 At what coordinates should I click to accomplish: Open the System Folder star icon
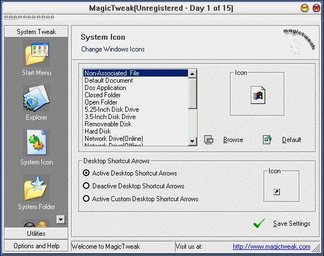[36, 188]
